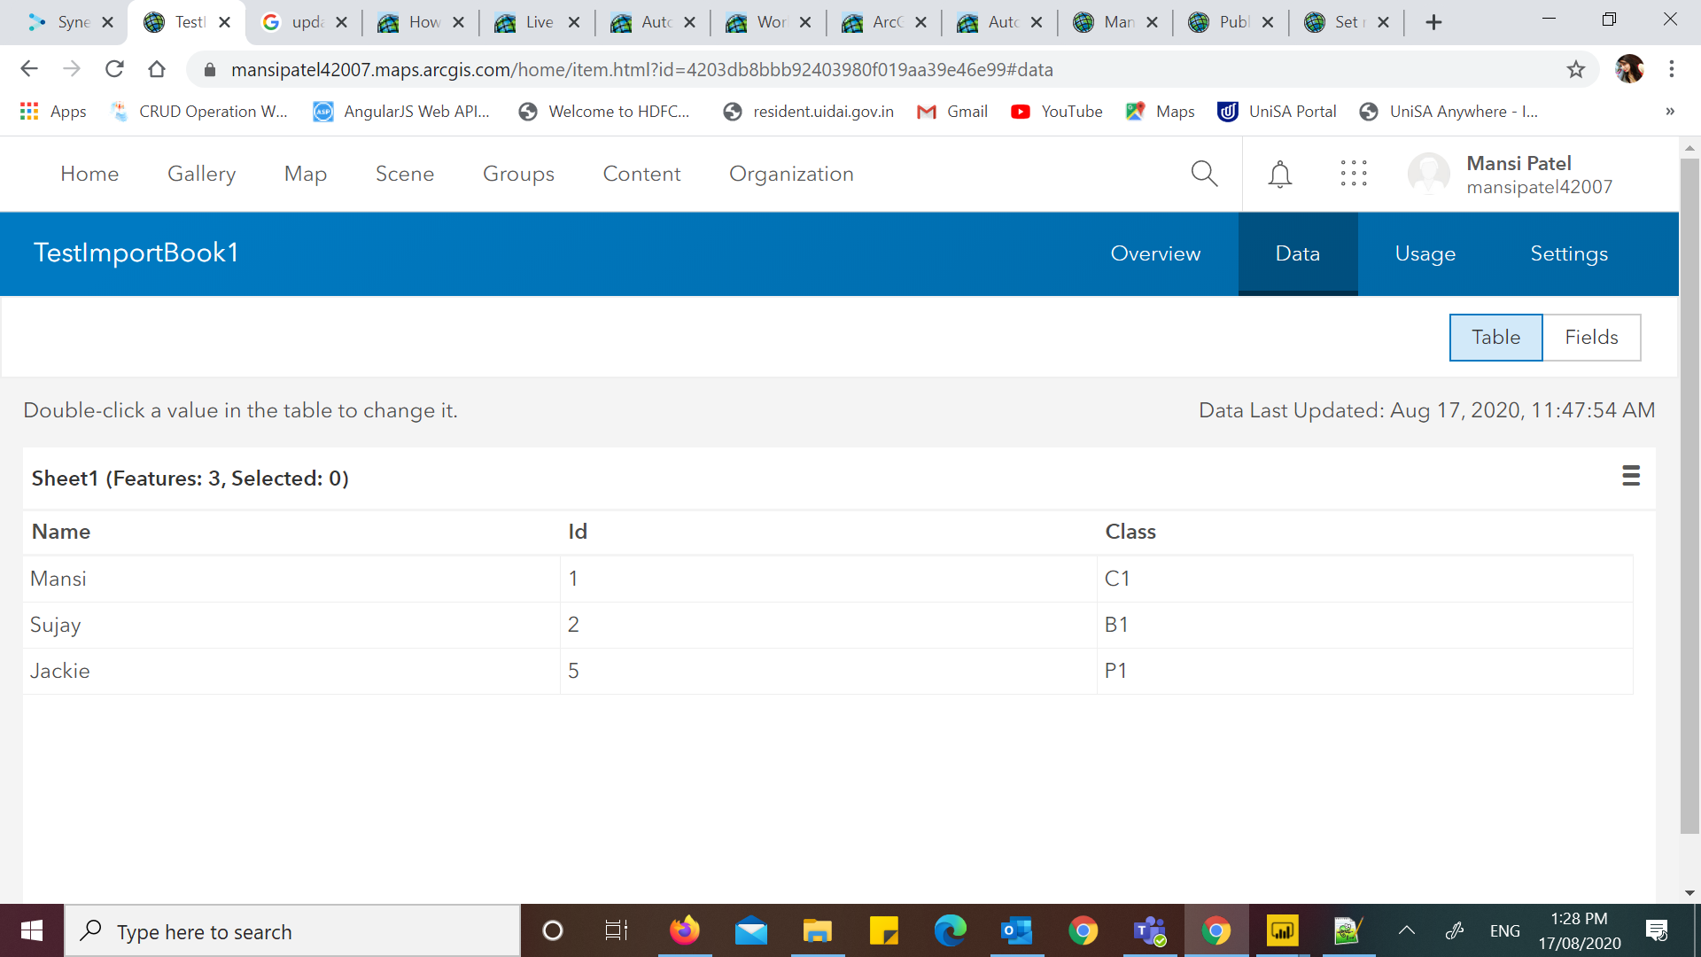Open Cortana circle icon in taskbar
This screenshot has height=957, width=1701.
[x=552, y=930]
